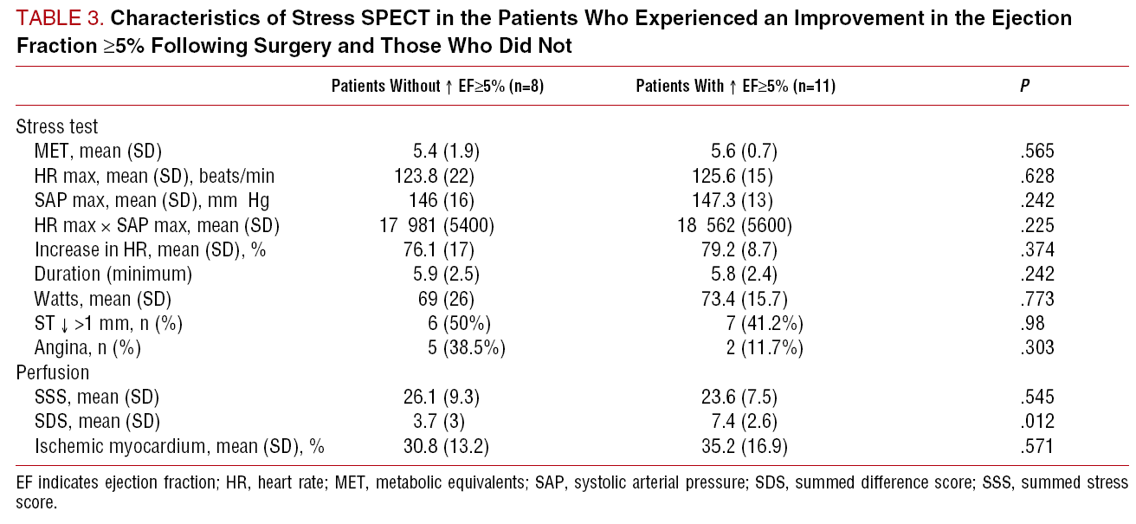Screen dimensions: 1136x524
Task: Click the 'Stress test' section heading
Action: 57,127
